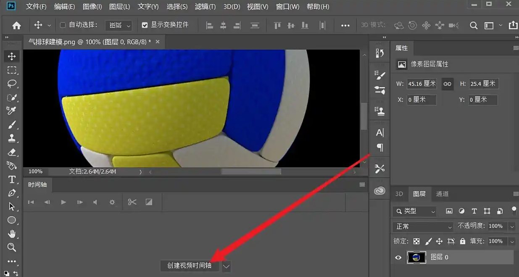Open the 类型 layer filter dropdown
Screen dimensions: 519x277
[415, 211]
